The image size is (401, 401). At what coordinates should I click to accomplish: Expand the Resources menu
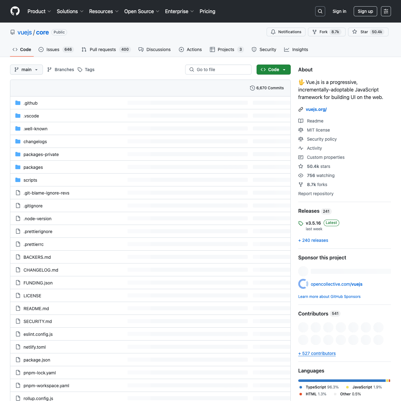pos(104,11)
